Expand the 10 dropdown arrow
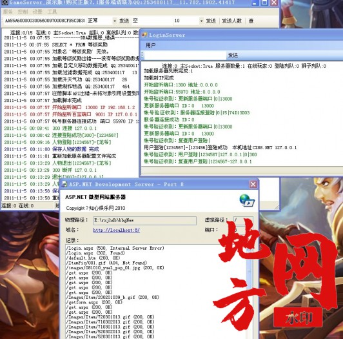 201,21
